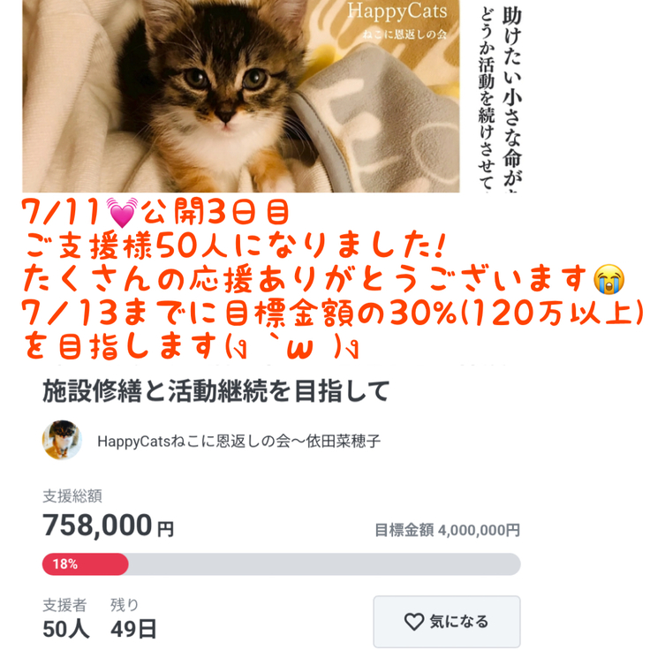Click the 49日 remaining days count
This screenshot has height=650, width=650.
click(x=133, y=630)
